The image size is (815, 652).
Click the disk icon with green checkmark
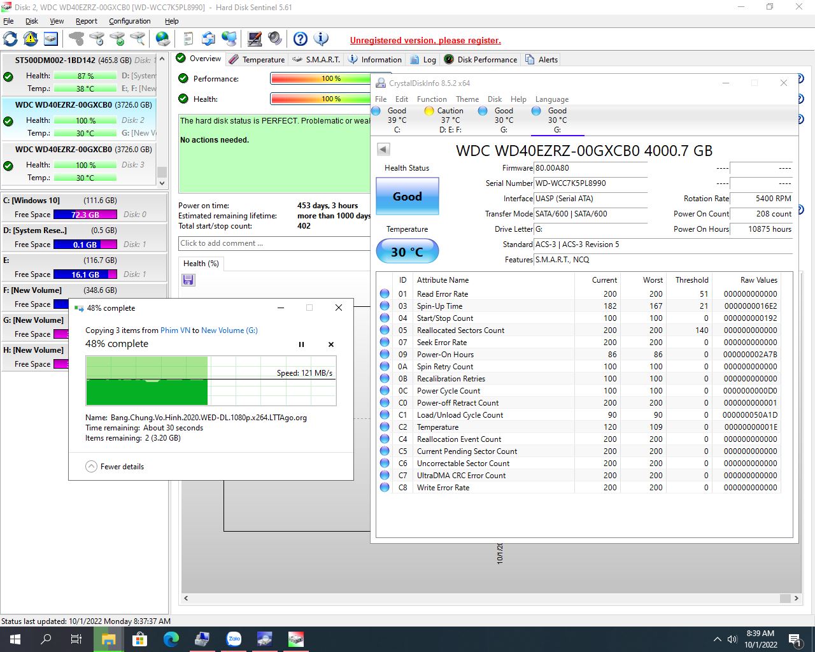tap(117, 39)
